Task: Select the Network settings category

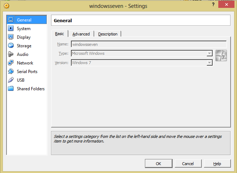Action: pos(27,63)
